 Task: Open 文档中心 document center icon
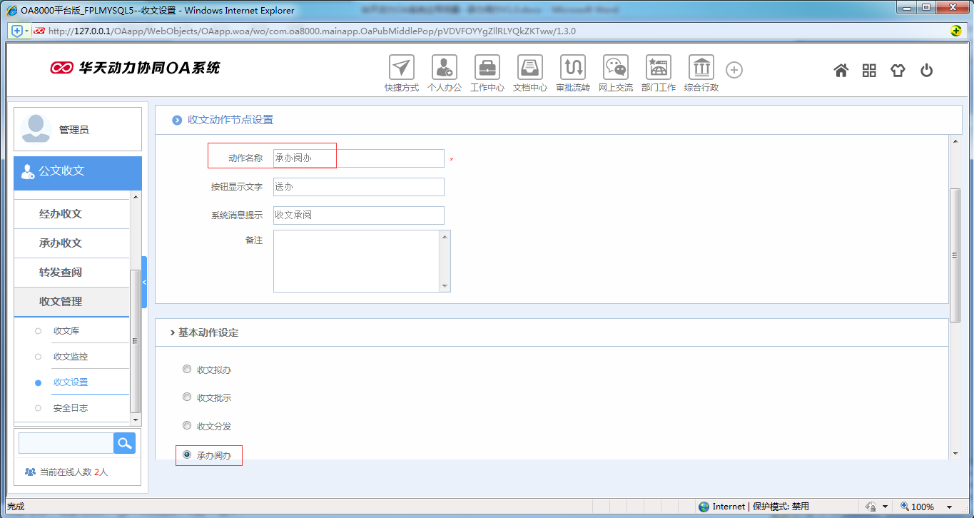click(529, 68)
